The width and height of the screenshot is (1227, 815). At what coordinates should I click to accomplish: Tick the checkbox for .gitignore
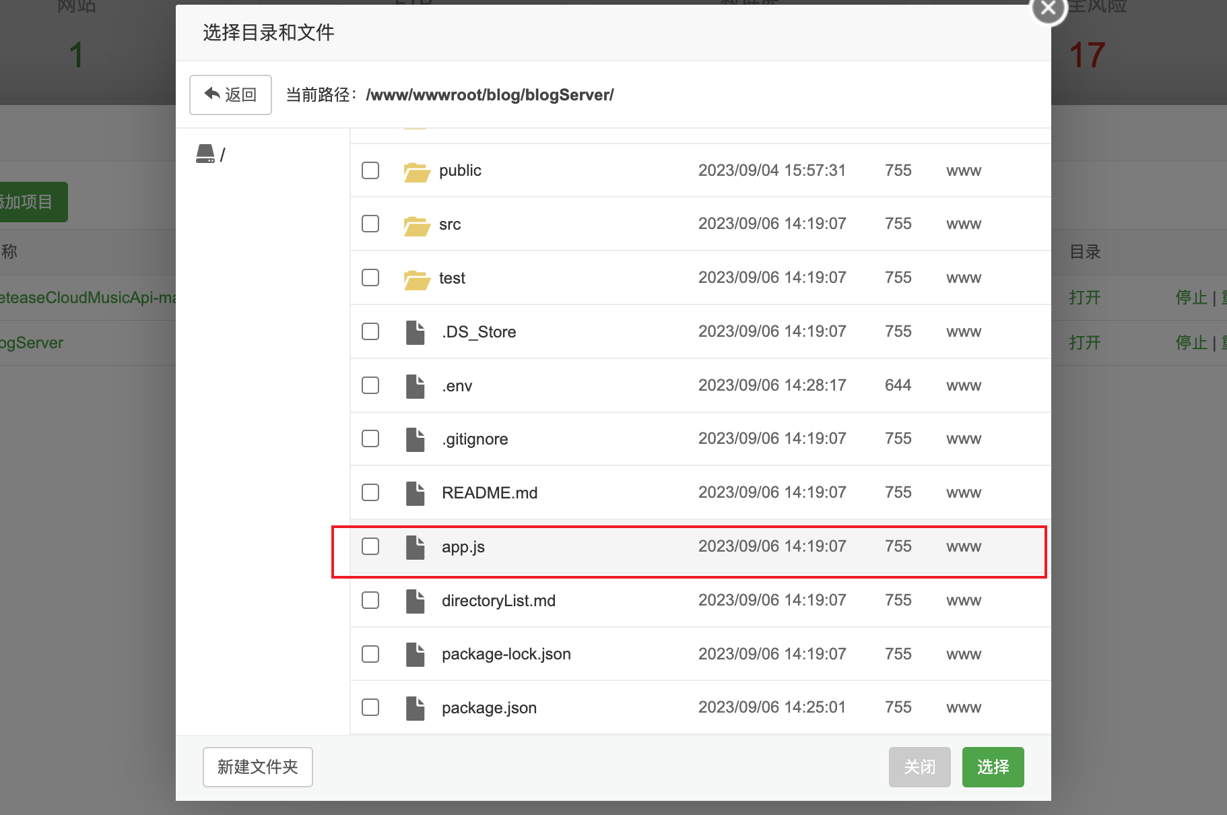pyautogui.click(x=370, y=438)
